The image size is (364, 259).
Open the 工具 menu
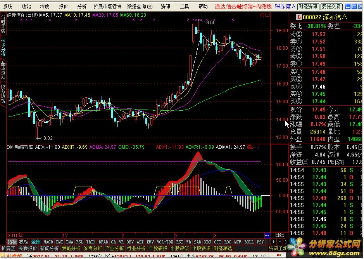pos(184,7)
